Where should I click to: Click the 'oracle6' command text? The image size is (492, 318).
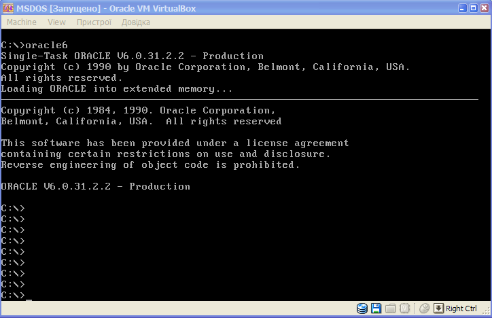[x=46, y=45]
